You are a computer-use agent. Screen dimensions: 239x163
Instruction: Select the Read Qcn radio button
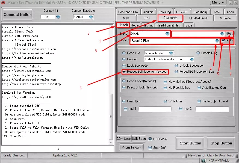click(124, 101)
